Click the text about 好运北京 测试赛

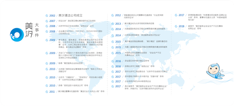pyautogui.click(x=77, y=21)
